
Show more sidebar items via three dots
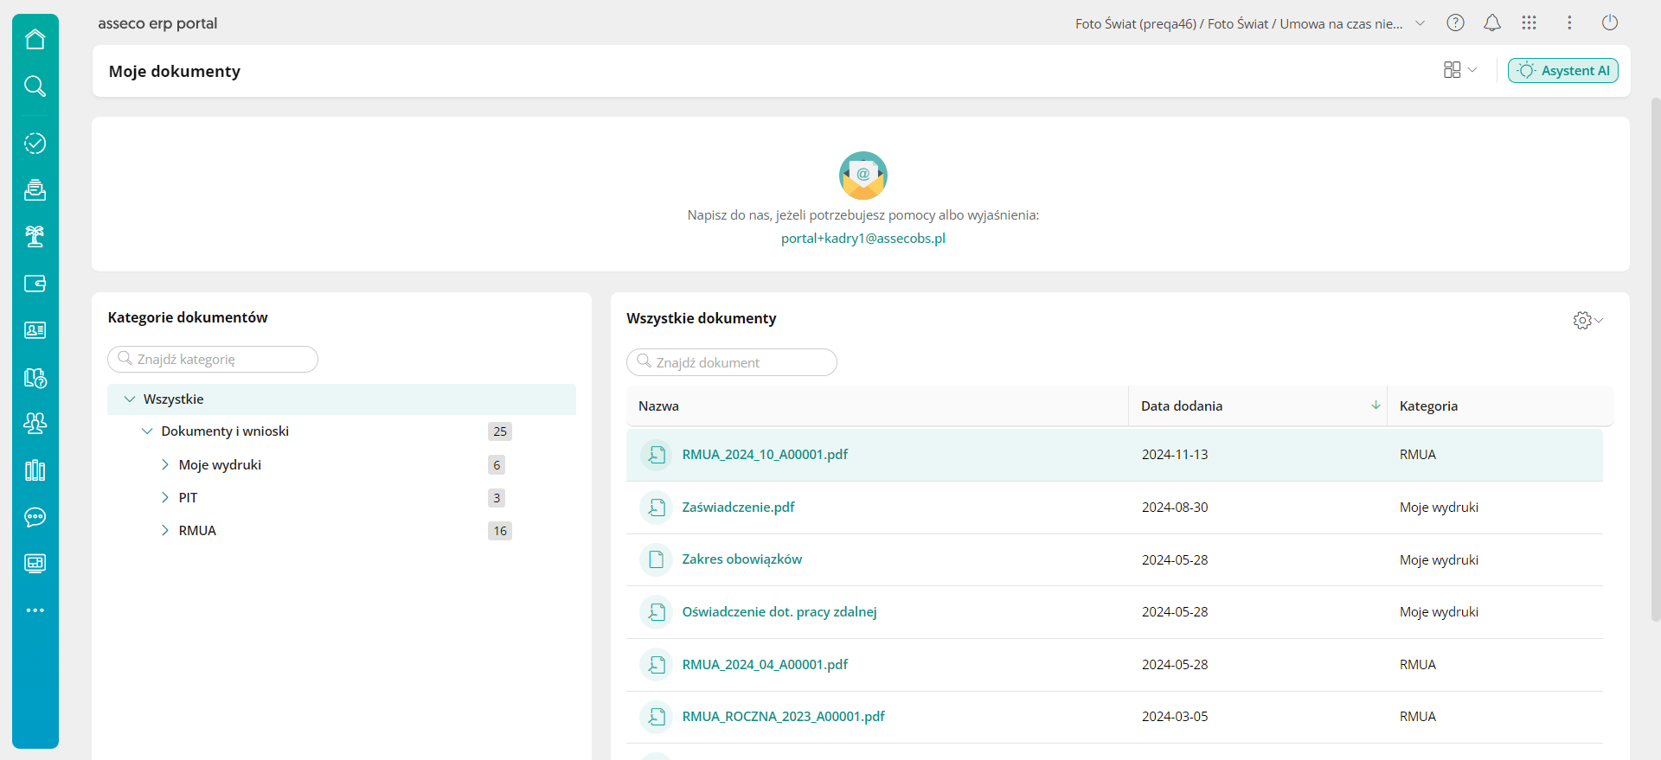point(35,610)
